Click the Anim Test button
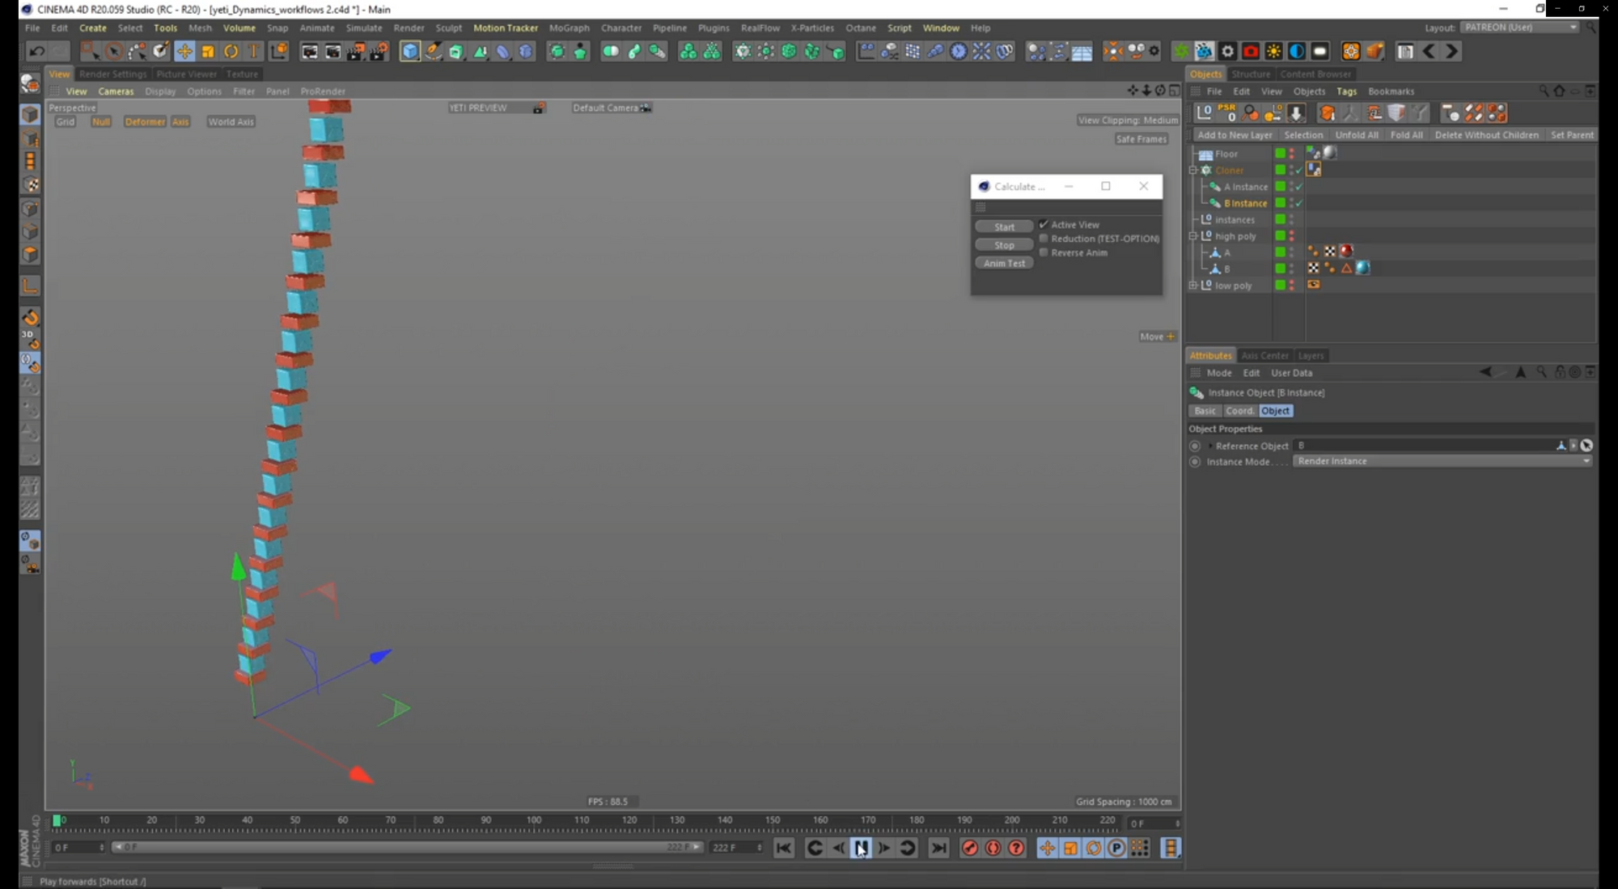The image size is (1618, 889). pos(1004,263)
